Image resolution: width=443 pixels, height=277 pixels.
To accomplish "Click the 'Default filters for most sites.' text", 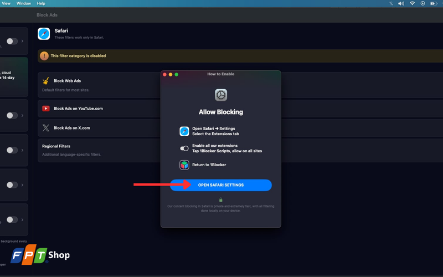I will point(65,90).
